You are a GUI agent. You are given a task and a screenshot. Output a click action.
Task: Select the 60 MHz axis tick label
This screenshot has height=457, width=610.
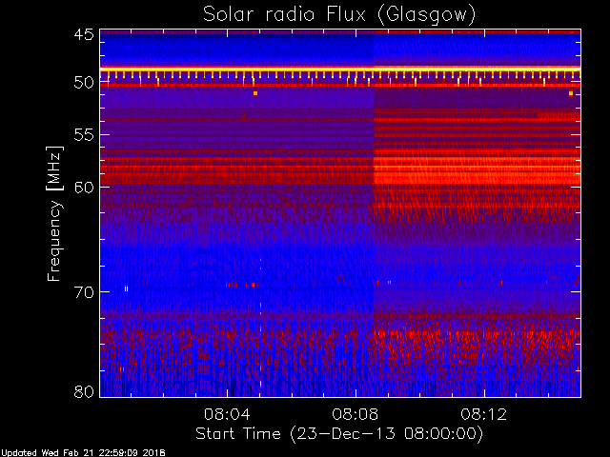(84, 187)
